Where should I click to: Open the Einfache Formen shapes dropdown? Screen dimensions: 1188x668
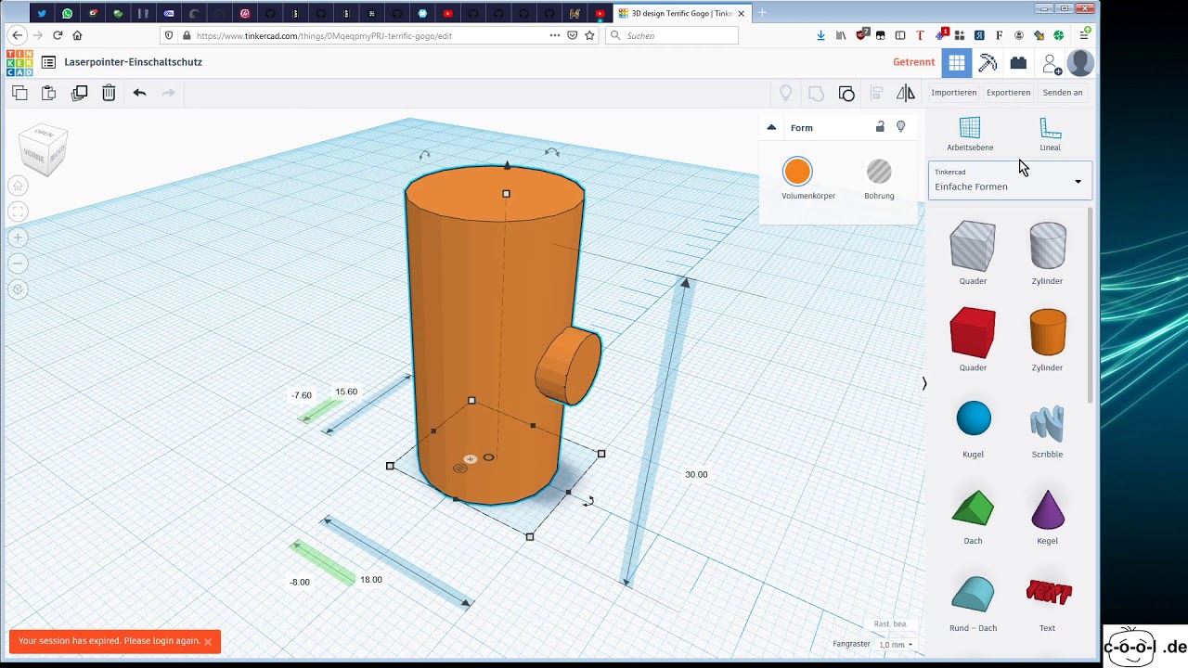1010,180
